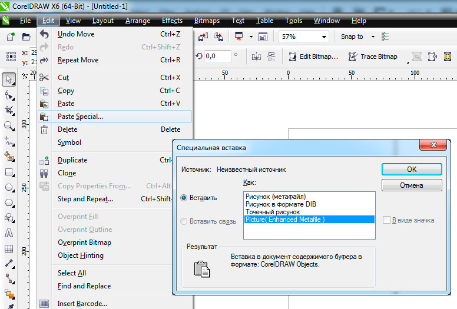The height and width of the screenshot is (309, 457).
Task: Click the New document icon
Action: click(x=11, y=36)
